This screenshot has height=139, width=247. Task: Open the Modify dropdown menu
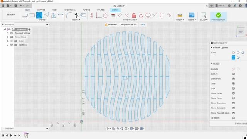(x=76, y=20)
